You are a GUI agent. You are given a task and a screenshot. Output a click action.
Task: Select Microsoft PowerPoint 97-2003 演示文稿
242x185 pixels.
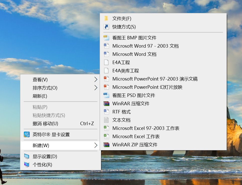click(x=163, y=79)
